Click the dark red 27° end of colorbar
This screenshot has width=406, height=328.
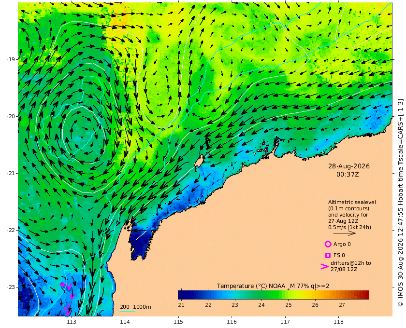click(364, 295)
